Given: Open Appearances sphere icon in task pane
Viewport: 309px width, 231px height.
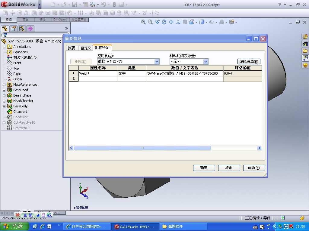Looking at the screenshot, I should [x=305, y=65].
